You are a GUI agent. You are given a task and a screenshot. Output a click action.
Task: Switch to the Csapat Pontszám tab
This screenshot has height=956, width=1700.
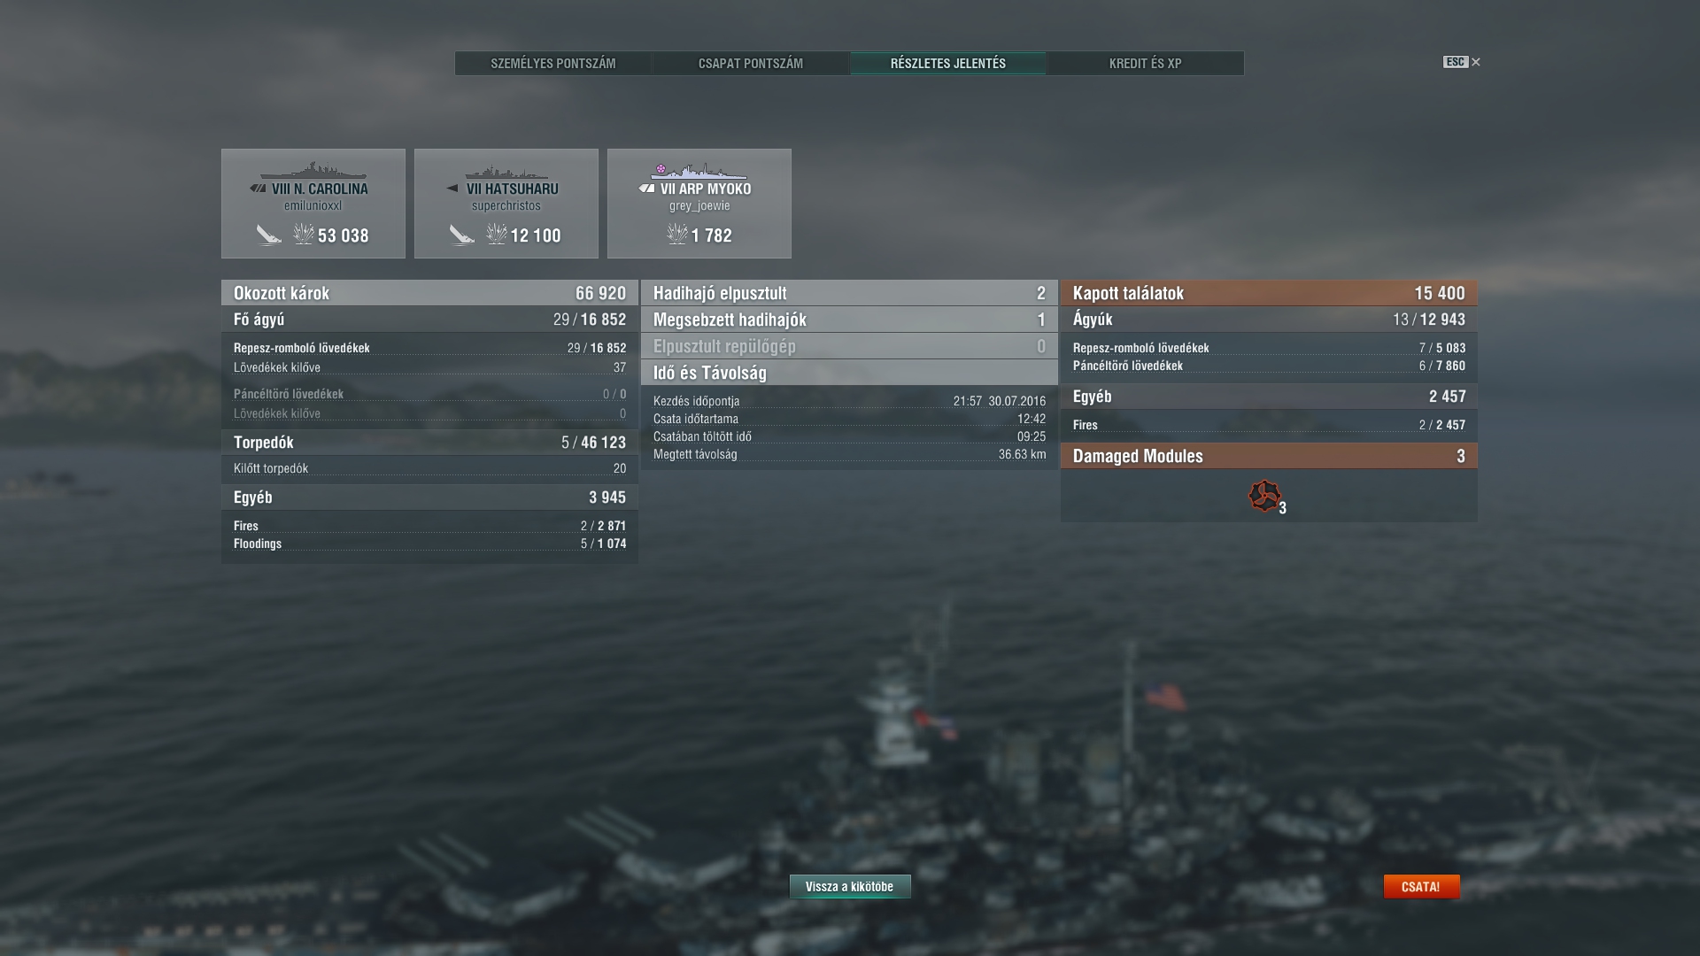click(x=751, y=63)
